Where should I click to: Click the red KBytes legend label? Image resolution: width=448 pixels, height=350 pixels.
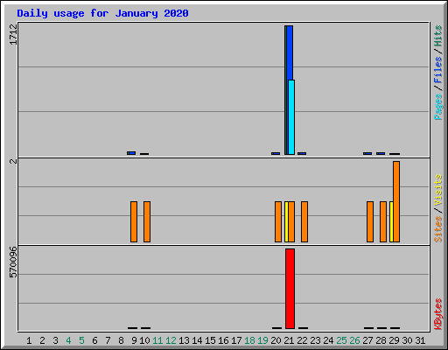[438, 314]
